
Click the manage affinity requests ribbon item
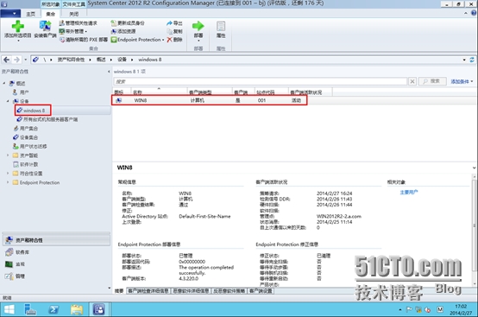(x=78, y=23)
